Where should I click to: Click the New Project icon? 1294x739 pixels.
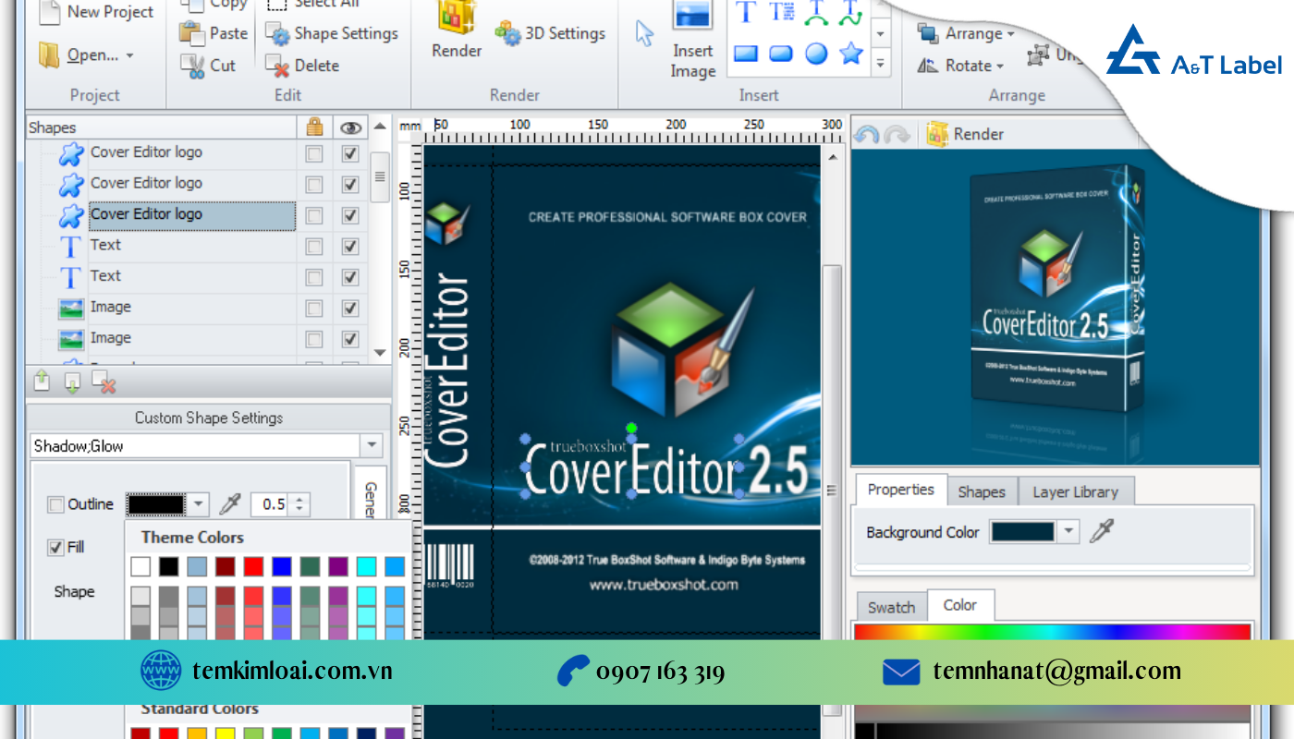tap(49, 11)
